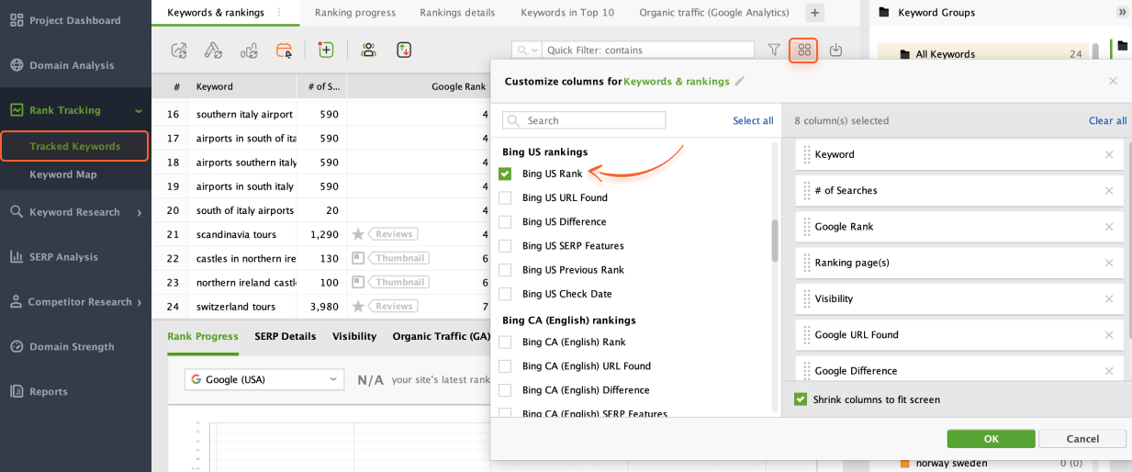Screen dimensions: 1132x472
Task: Click the 'scandinavia tours' keyword row
Action: click(x=321, y=234)
